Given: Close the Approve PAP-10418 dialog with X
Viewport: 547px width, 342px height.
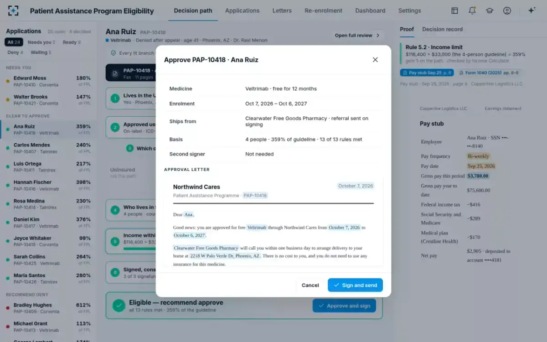Looking at the screenshot, I should tap(375, 60).
